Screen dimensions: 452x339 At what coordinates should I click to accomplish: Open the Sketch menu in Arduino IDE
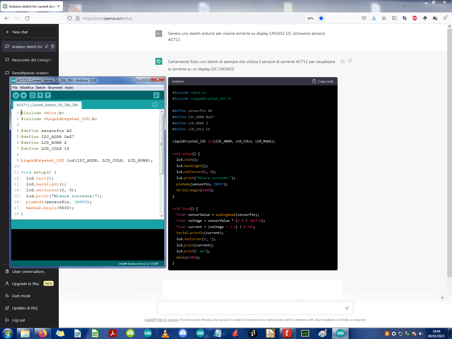[40, 88]
